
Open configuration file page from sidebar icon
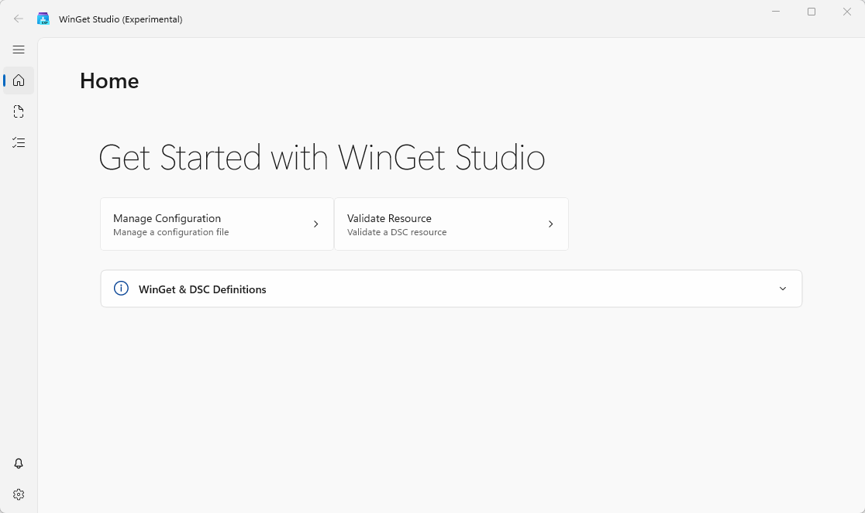(19, 111)
